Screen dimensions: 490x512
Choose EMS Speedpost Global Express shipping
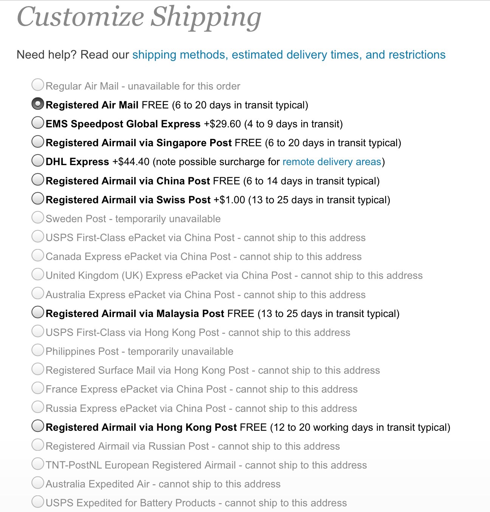[x=38, y=122]
